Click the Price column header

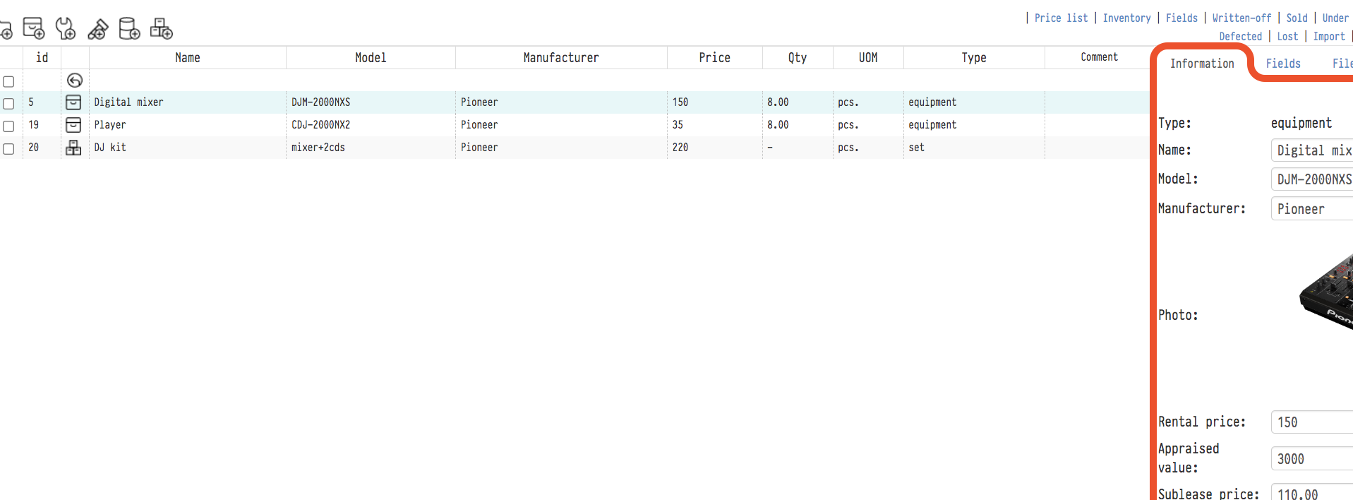[714, 58]
